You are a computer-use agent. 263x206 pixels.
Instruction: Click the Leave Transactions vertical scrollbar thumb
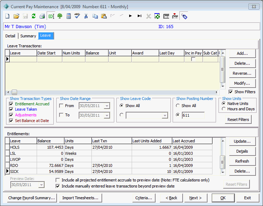[x=222, y=70]
